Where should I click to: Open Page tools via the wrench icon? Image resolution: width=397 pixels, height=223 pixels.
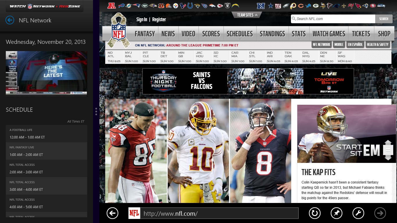tap(357, 213)
